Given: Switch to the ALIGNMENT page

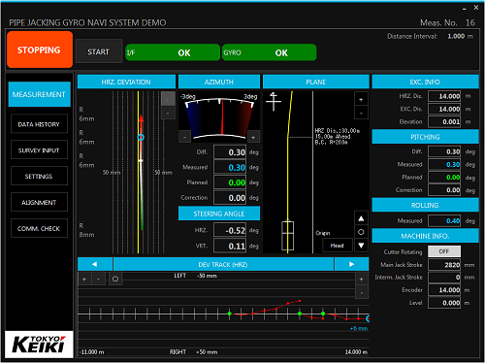Looking at the screenshot, I should point(39,202).
